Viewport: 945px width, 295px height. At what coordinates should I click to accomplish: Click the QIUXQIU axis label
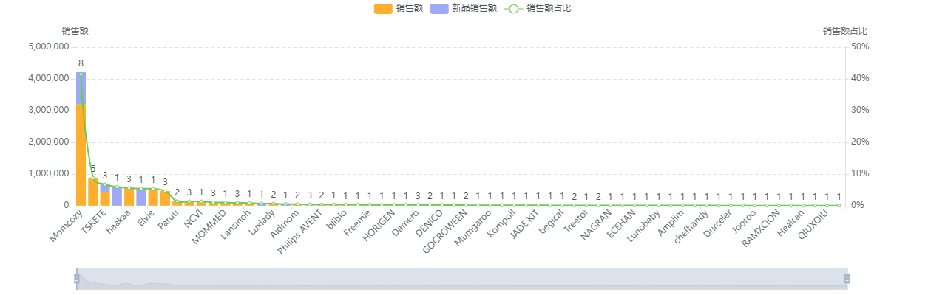tap(814, 223)
